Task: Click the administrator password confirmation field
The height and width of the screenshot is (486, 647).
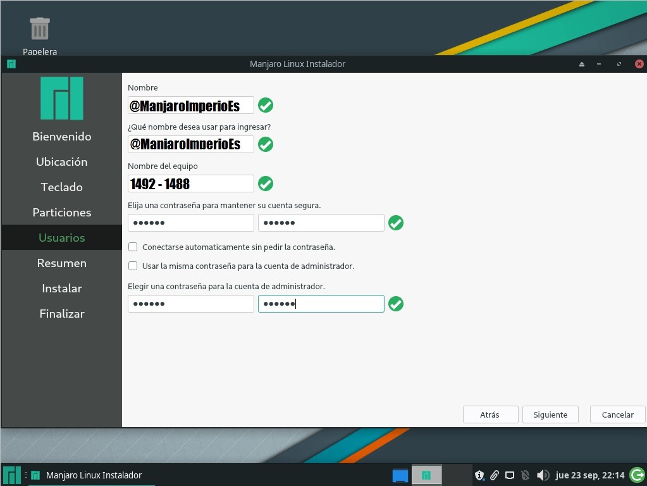Action: tap(321, 304)
